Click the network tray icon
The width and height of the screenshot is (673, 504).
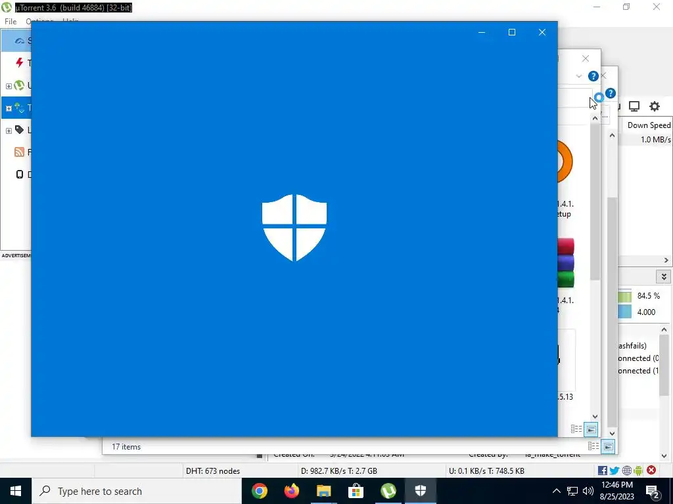click(572, 491)
